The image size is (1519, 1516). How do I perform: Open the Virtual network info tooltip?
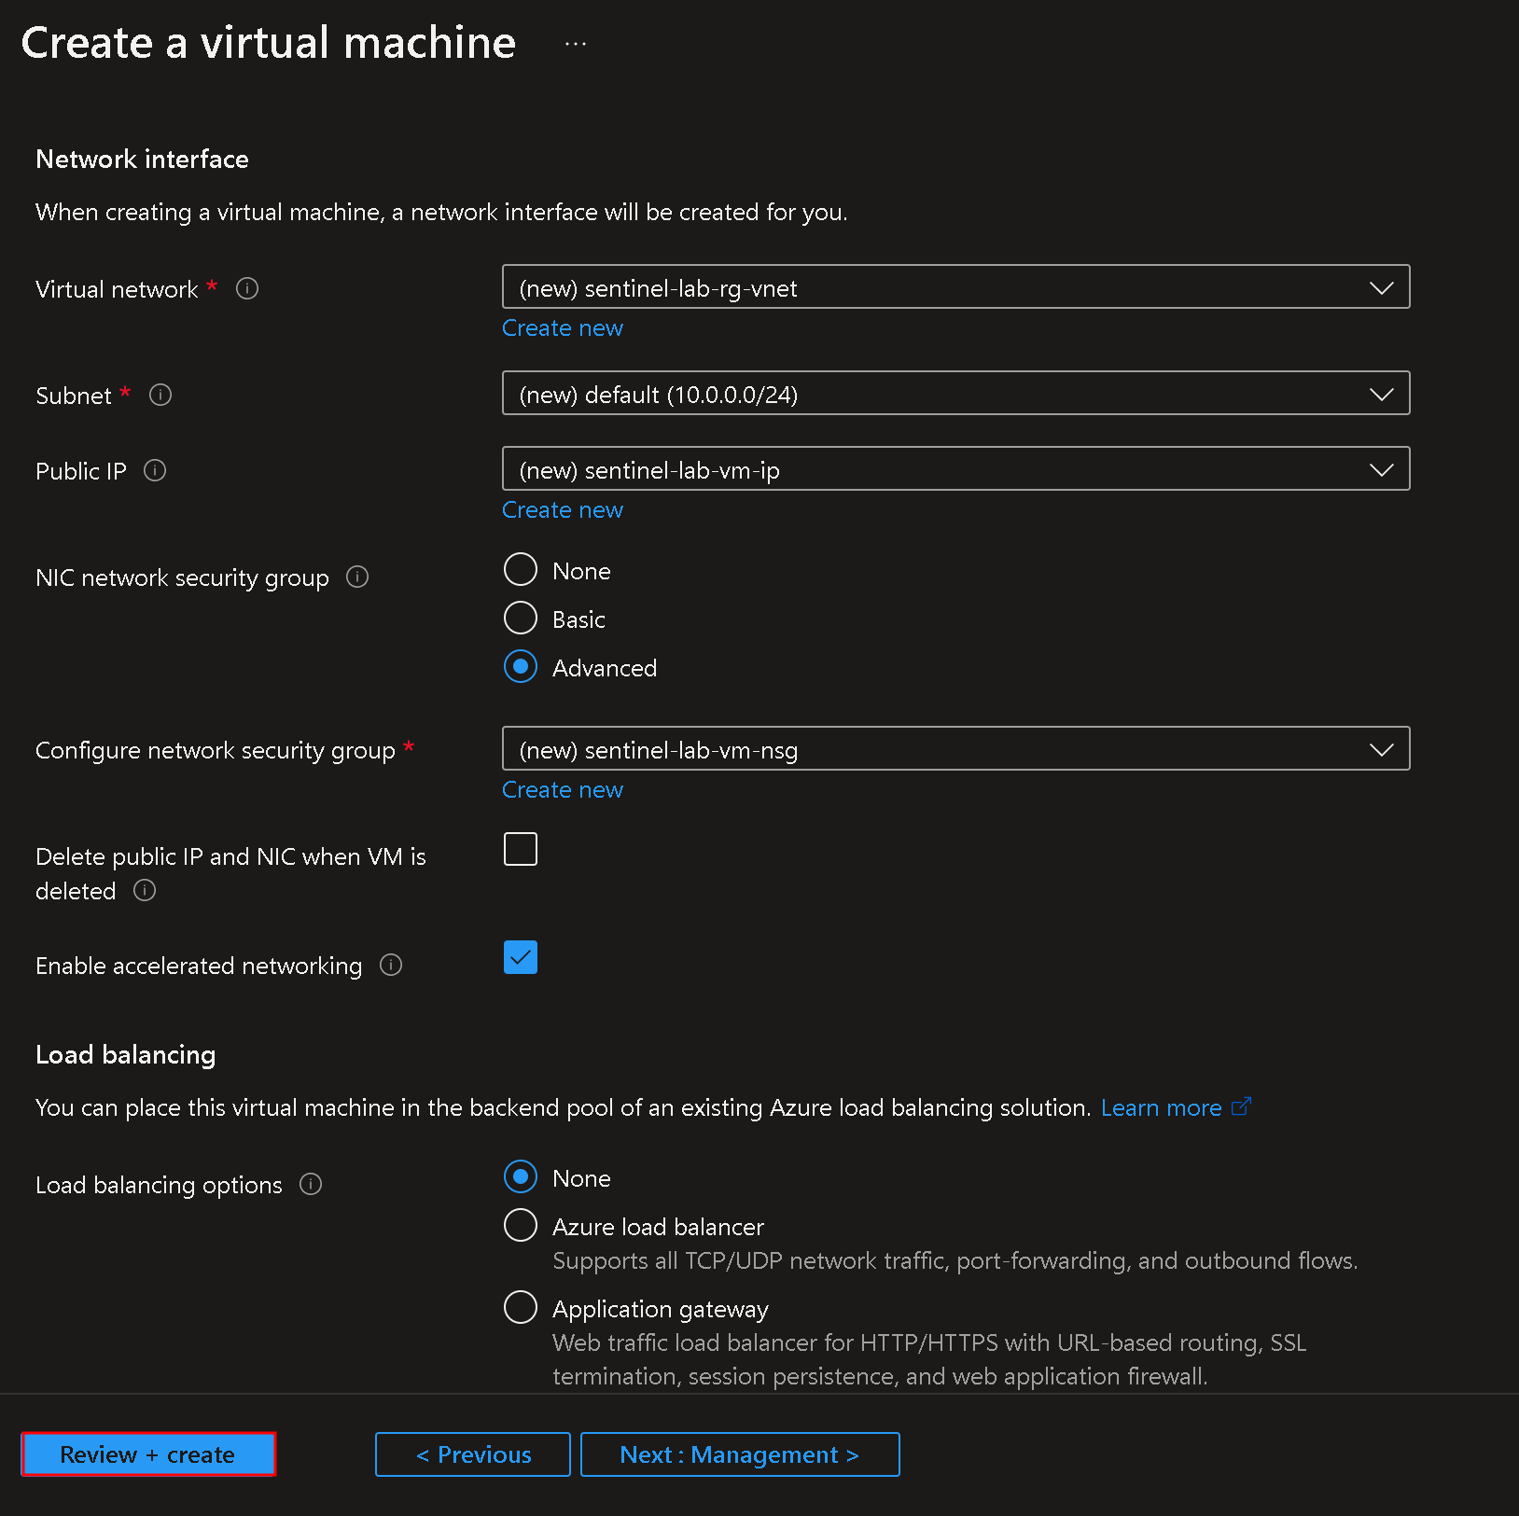[246, 289]
